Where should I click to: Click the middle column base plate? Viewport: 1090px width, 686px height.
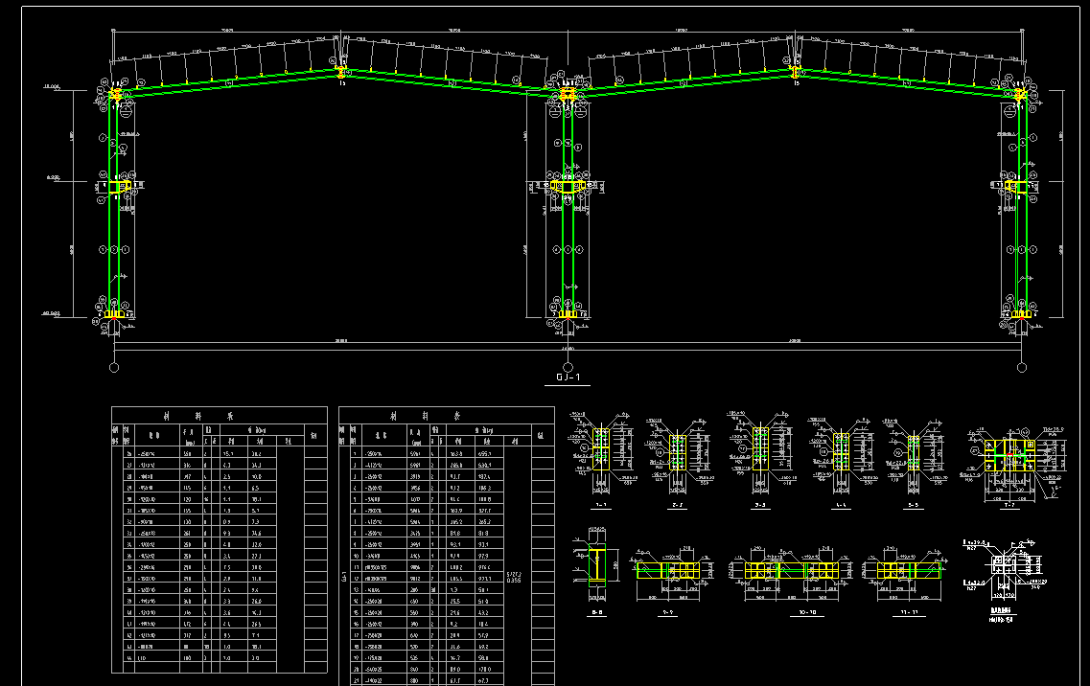(568, 314)
